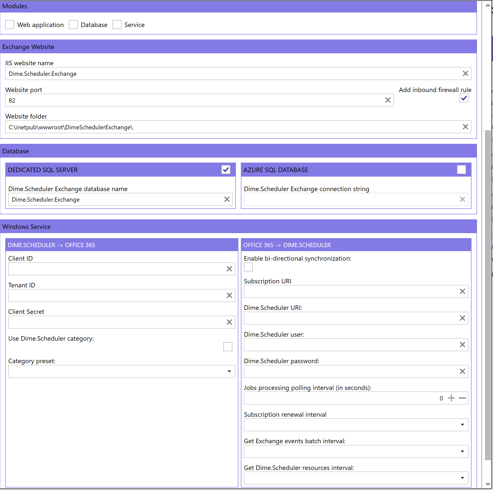The height and width of the screenshot is (490, 493).
Task: Decrease the jobs polling interval with minus
Action: tap(462, 398)
